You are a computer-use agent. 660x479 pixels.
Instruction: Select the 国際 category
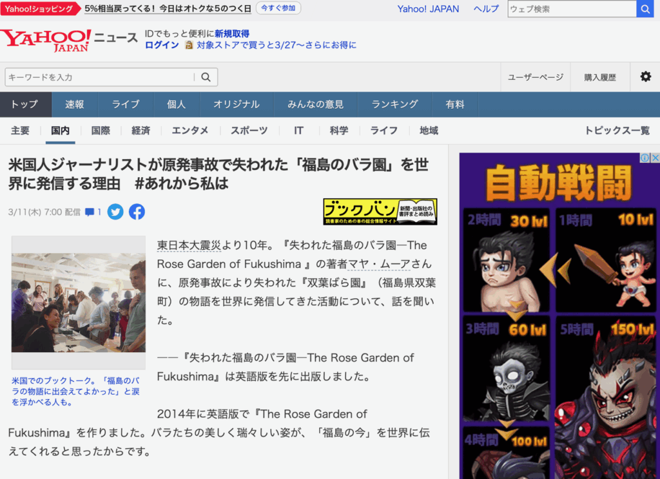[101, 131]
